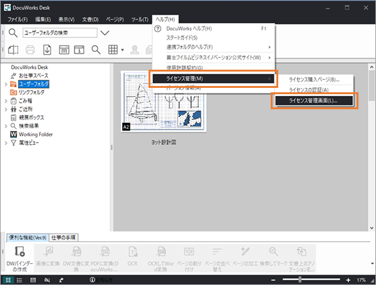Screen dimensions: 376x285
Task: Click the ページの割り付け tool icon
Action: click(x=189, y=252)
